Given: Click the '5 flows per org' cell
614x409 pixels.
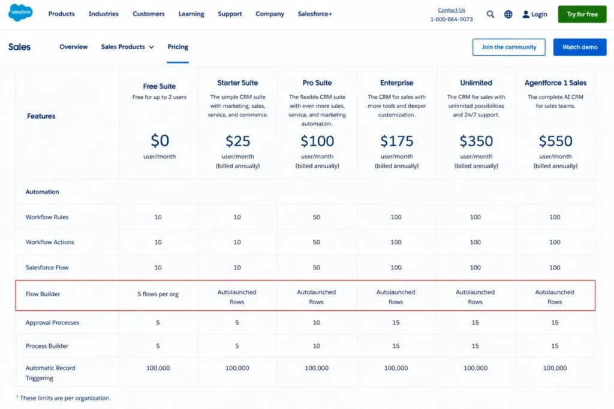Looking at the screenshot, I should [x=158, y=293].
